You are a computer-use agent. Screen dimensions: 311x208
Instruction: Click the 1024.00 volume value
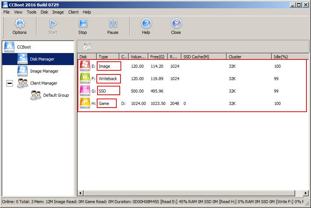tap(139, 103)
